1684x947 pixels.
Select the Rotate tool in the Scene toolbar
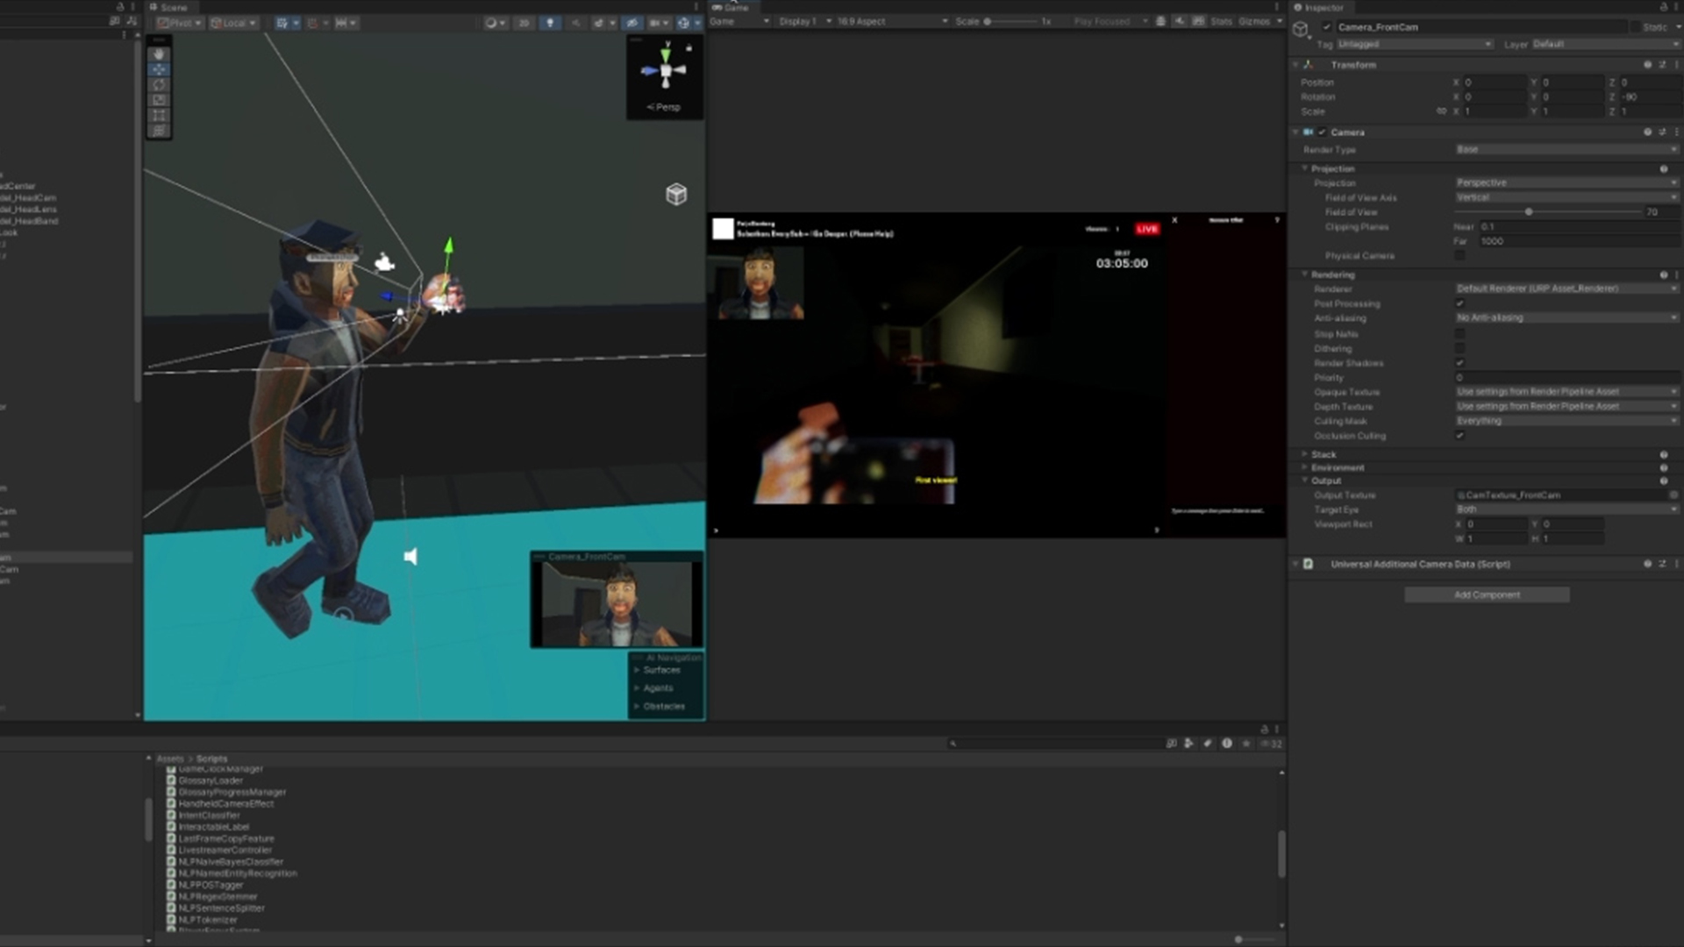(159, 84)
